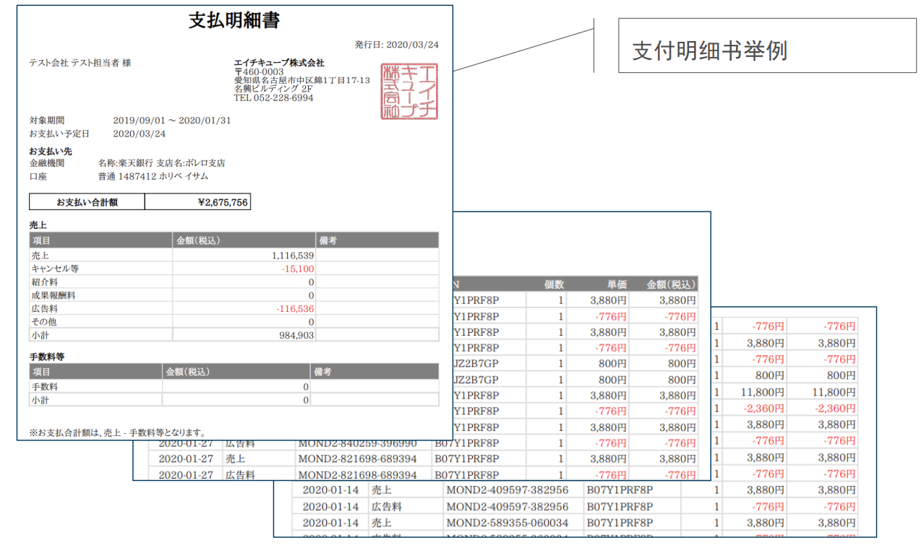921x548 pixels.
Task: Select the order number MOND2-589355-060034
Action: coord(507,522)
